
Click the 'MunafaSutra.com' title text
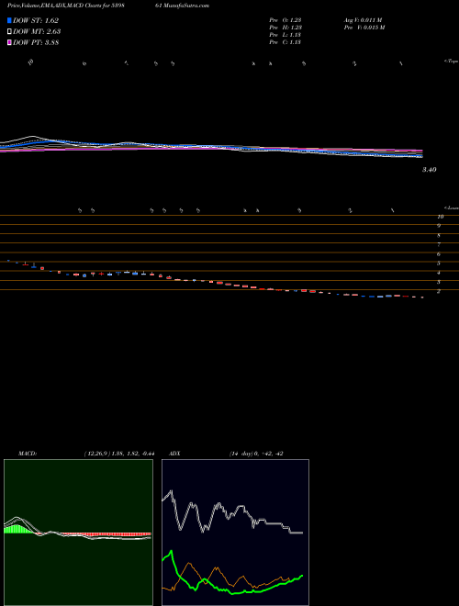pyautogui.click(x=187, y=6)
